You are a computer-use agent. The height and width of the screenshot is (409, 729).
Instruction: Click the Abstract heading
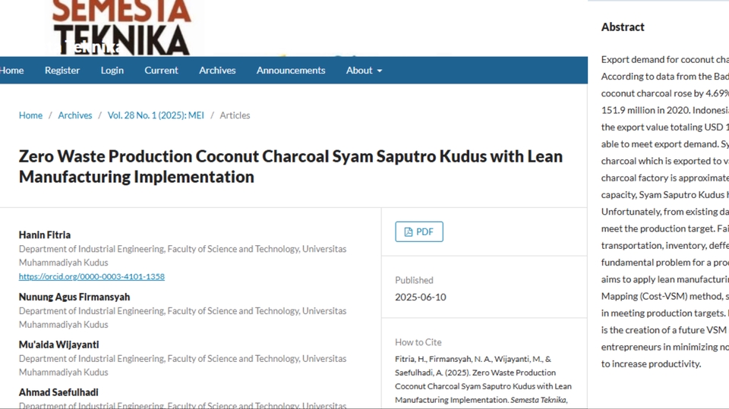[623, 27]
